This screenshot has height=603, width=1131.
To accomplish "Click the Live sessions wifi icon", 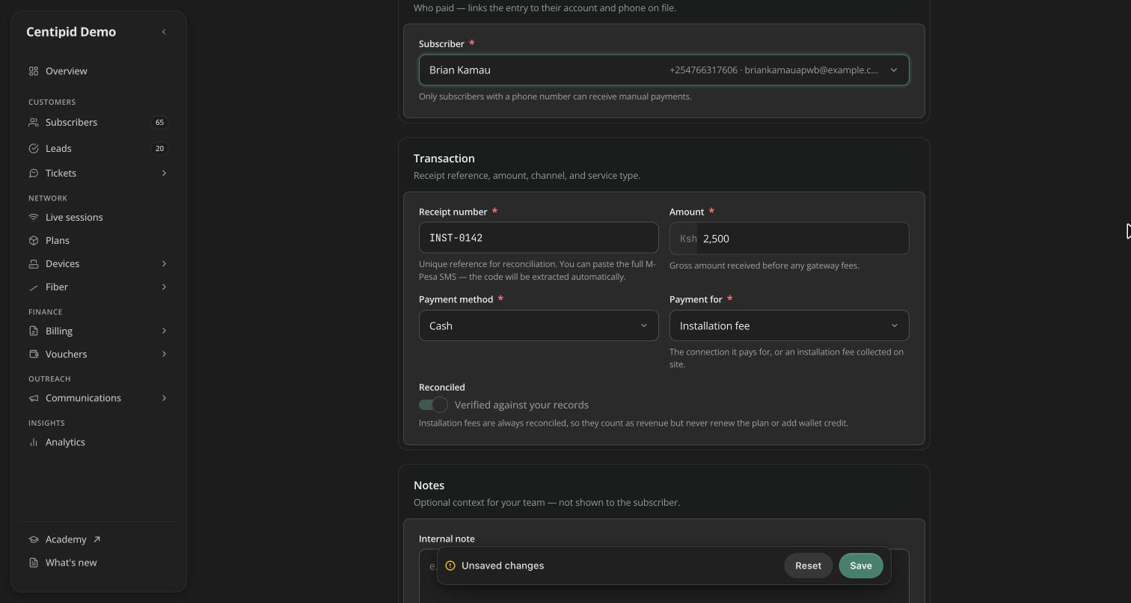I will pos(34,217).
